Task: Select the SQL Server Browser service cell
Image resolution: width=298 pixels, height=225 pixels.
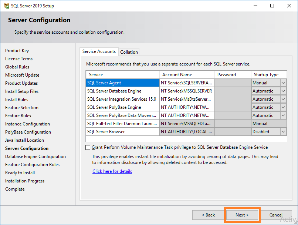Action: (x=123, y=132)
